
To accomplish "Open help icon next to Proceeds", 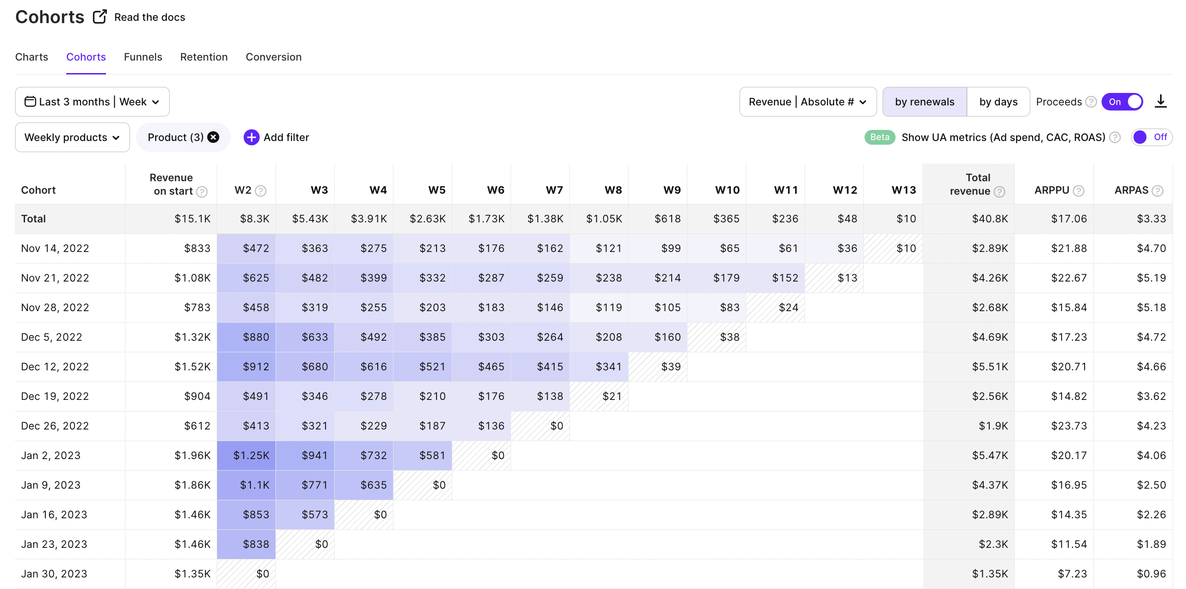I will pos(1091,102).
